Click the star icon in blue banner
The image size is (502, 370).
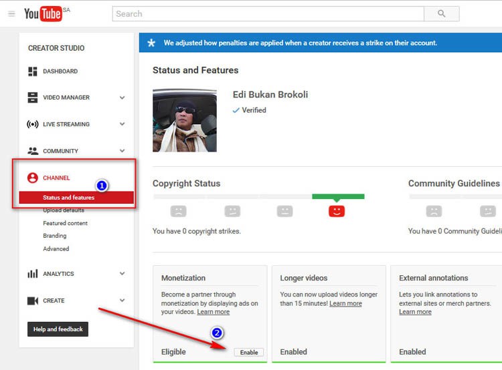tap(151, 43)
